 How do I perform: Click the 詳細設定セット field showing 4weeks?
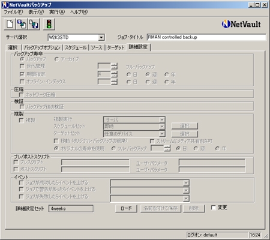(71, 209)
